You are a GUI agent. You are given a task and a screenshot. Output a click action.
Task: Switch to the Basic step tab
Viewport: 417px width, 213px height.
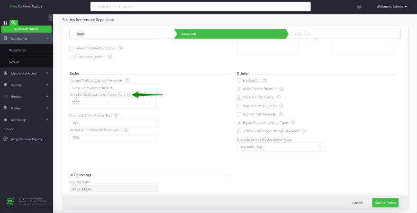122,34
